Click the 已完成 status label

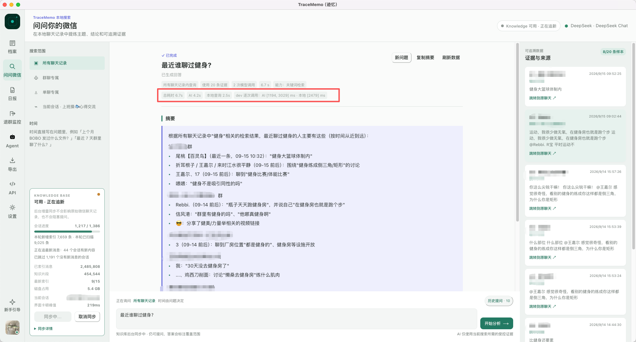coord(169,55)
